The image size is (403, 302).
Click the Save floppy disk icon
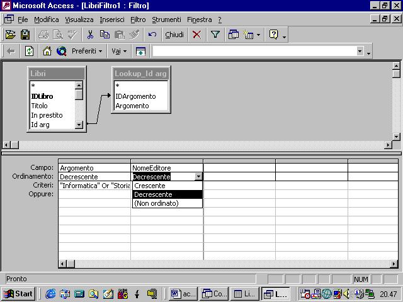(x=25, y=35)
